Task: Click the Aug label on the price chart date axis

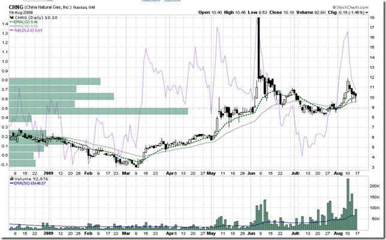Action: [338, 174]
